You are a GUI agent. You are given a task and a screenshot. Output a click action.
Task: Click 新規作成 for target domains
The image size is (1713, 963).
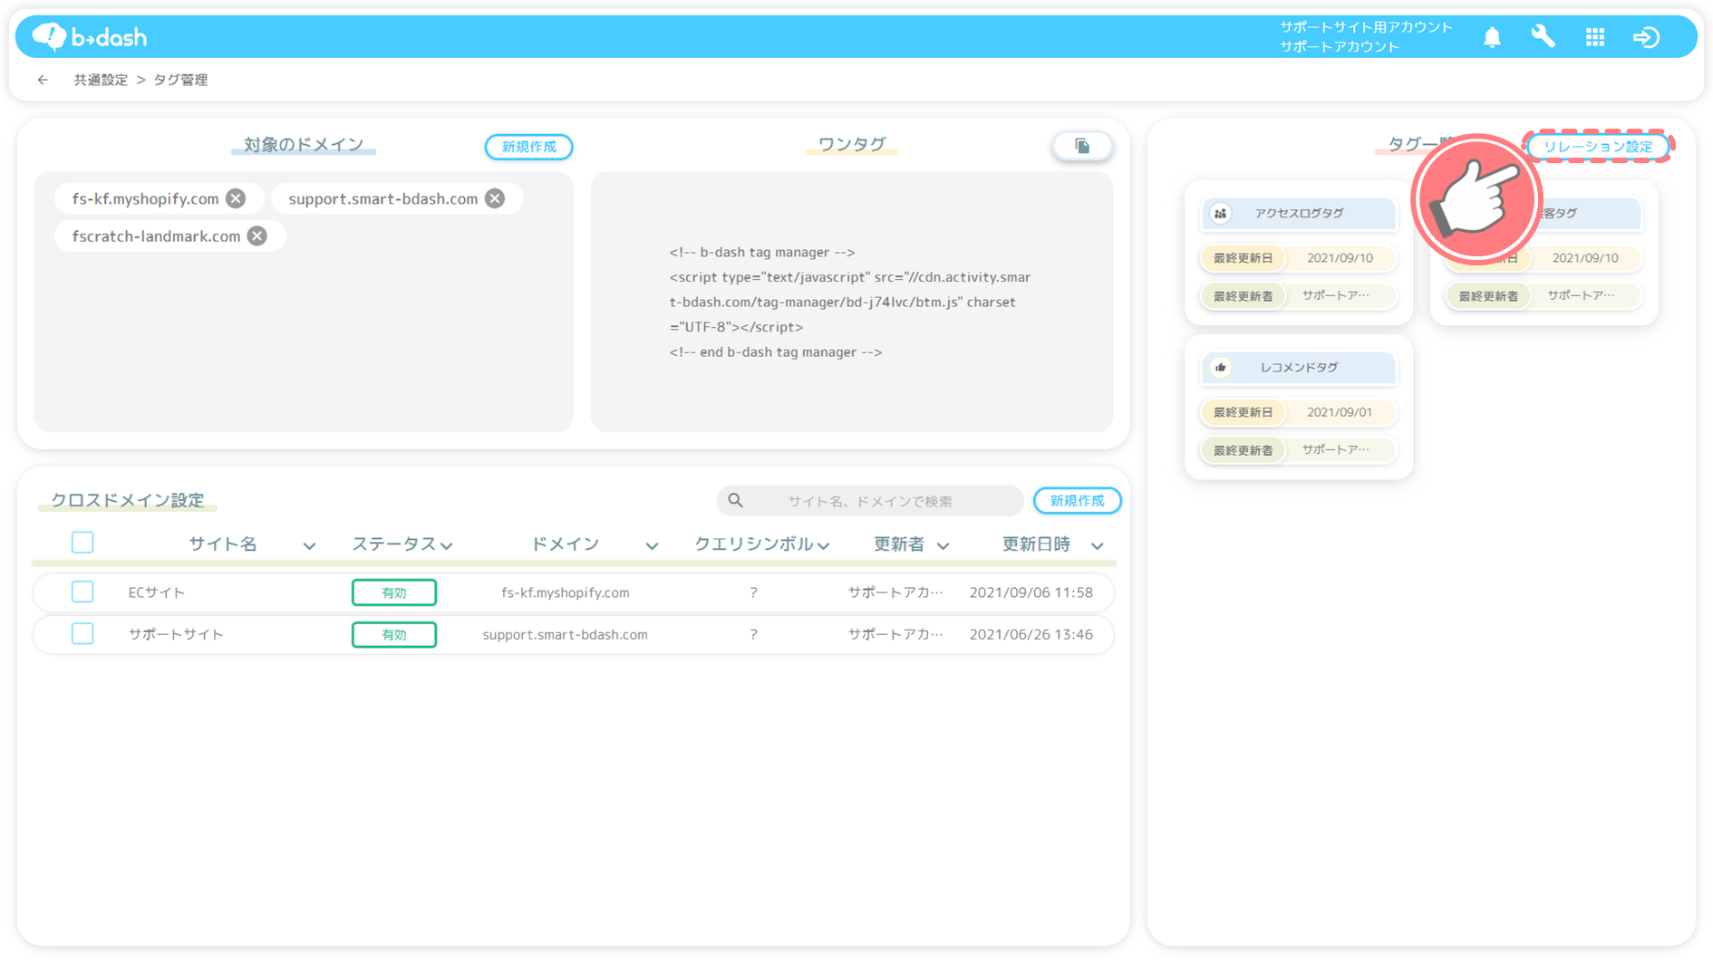click(x=528, y=147)
